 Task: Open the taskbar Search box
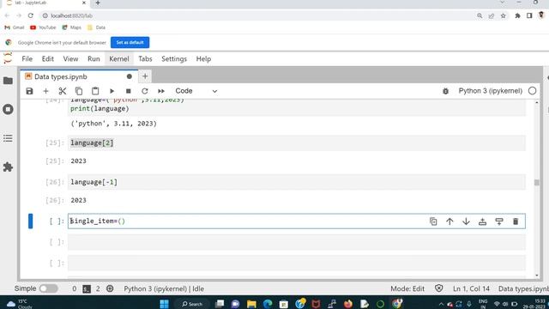click(x=192, y=304)
